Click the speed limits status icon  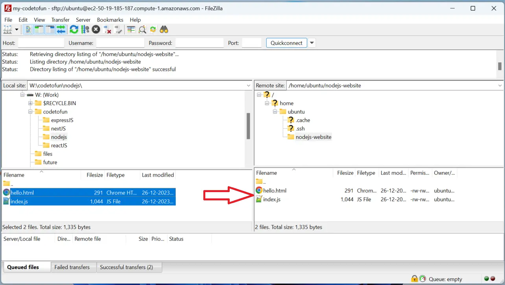[422, 279]
